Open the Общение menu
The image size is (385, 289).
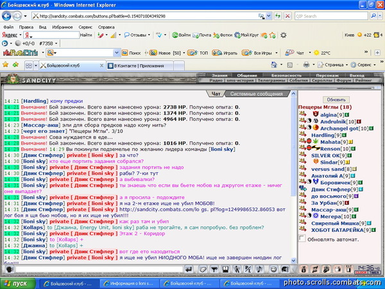click(x=247, y=75)
